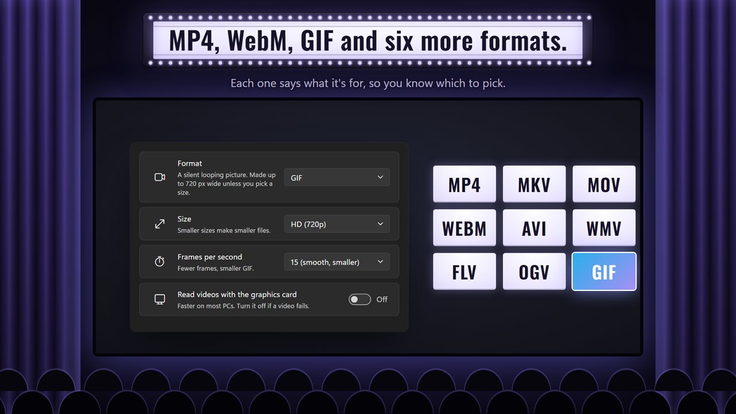The width and height of the screenshot is (736, 414).
Task: Open the Size dropdown showing HD (720p)
Action: point(337,224)
